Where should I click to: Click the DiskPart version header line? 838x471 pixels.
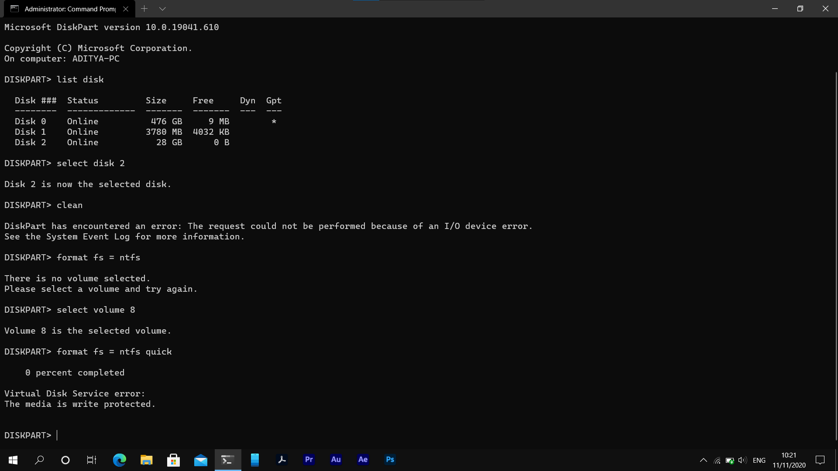[x=112, y=27]
